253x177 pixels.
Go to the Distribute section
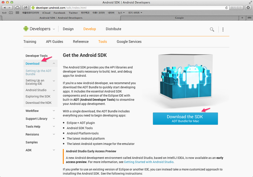click(x=113, y=29)
